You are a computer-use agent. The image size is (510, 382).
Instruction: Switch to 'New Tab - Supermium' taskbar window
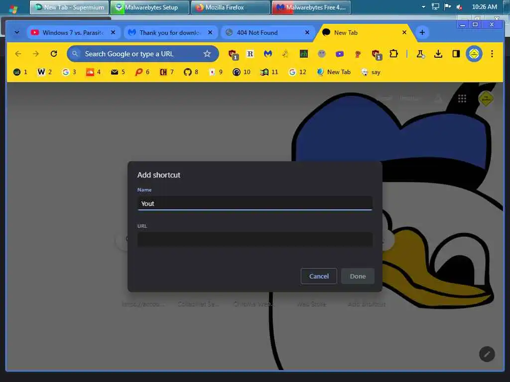[69, 7]
